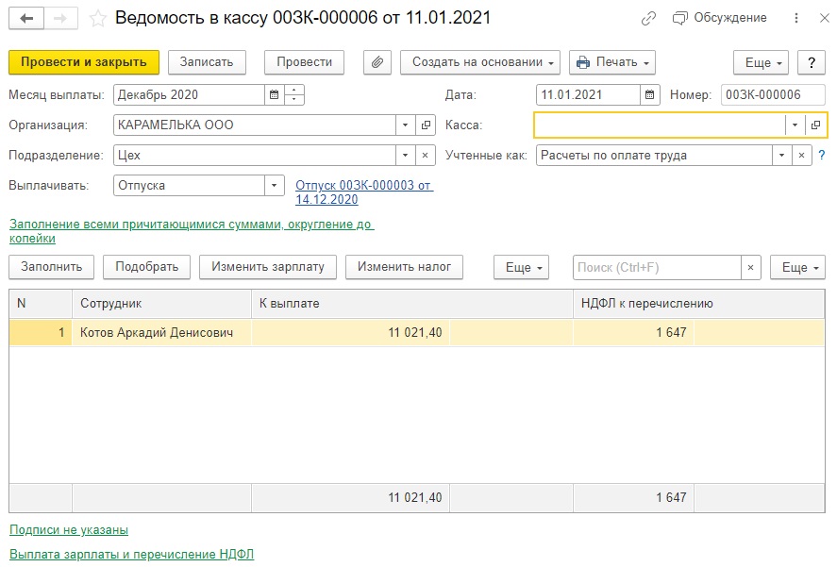Click Провести to post the document

coord(304,62)
